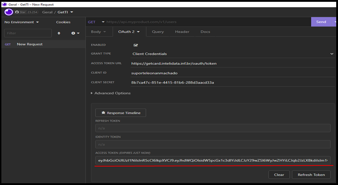Clear the OAuth tokens
338x185 pixels.
[279, 175]
